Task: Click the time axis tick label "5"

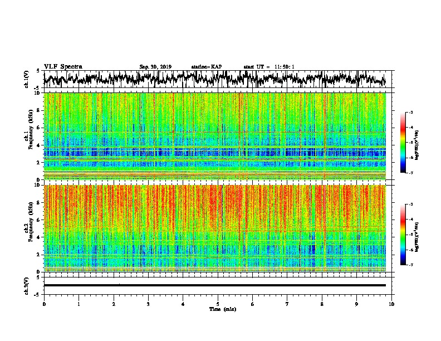Action: point(218,304)
